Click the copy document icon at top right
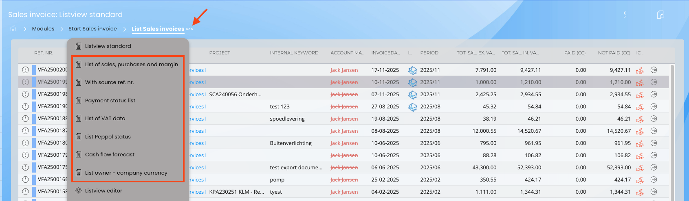This screenshot has width=689, height=201. point(660,15)
